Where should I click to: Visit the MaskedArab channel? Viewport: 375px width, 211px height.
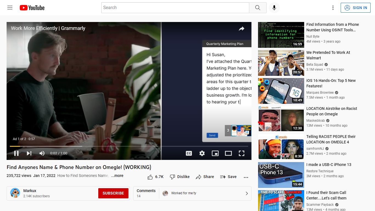pos(315,121)
